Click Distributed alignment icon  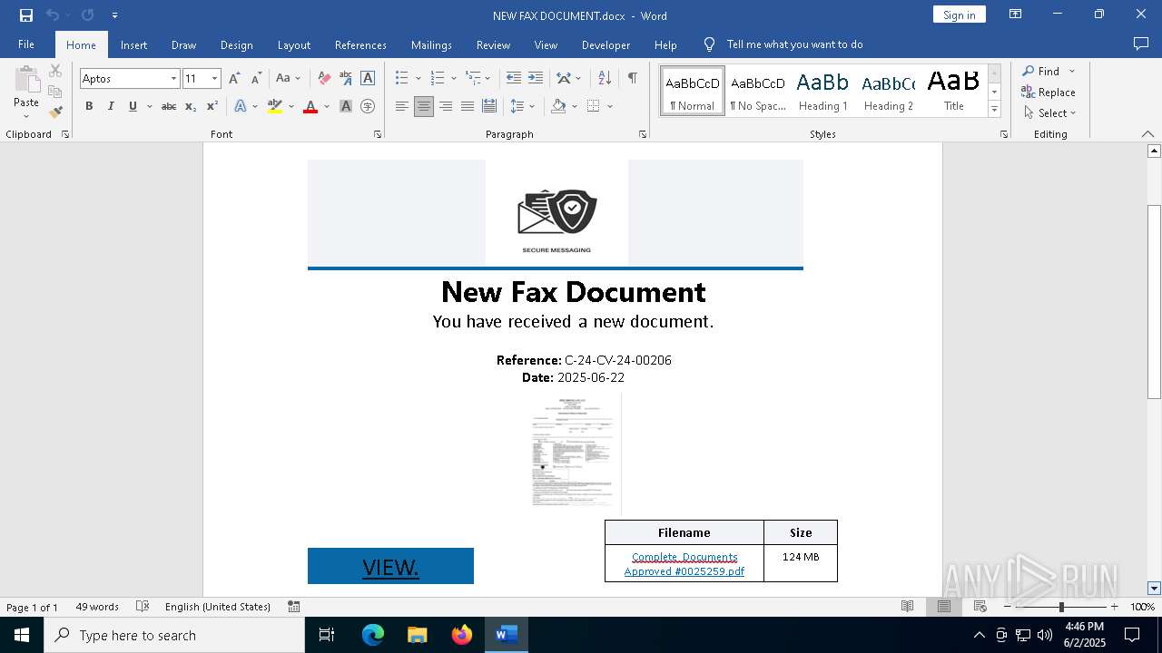[x=489, y=106]
